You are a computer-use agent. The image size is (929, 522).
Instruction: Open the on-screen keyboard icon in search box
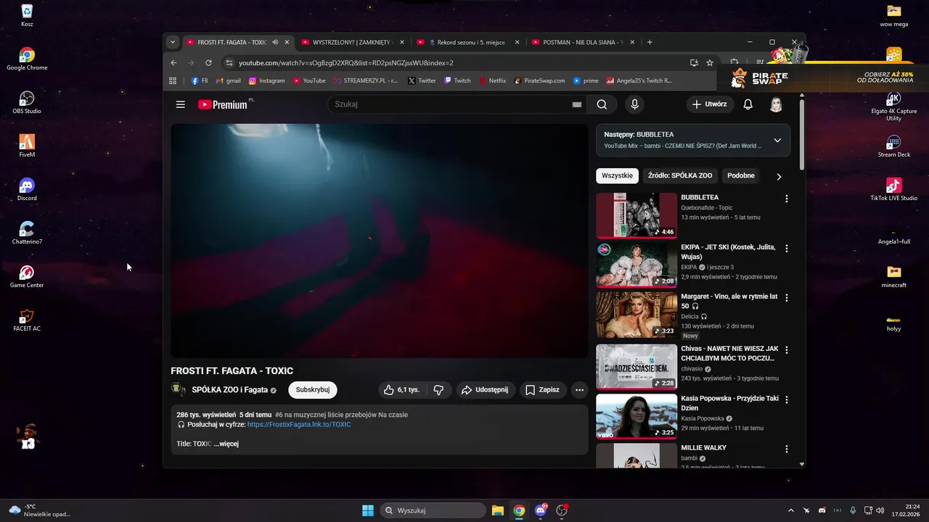click(577, 104)
